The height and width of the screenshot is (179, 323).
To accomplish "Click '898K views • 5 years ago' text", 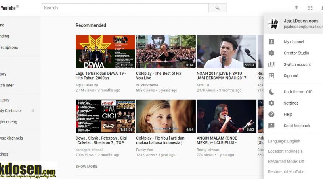I will [x=157, y=90].
